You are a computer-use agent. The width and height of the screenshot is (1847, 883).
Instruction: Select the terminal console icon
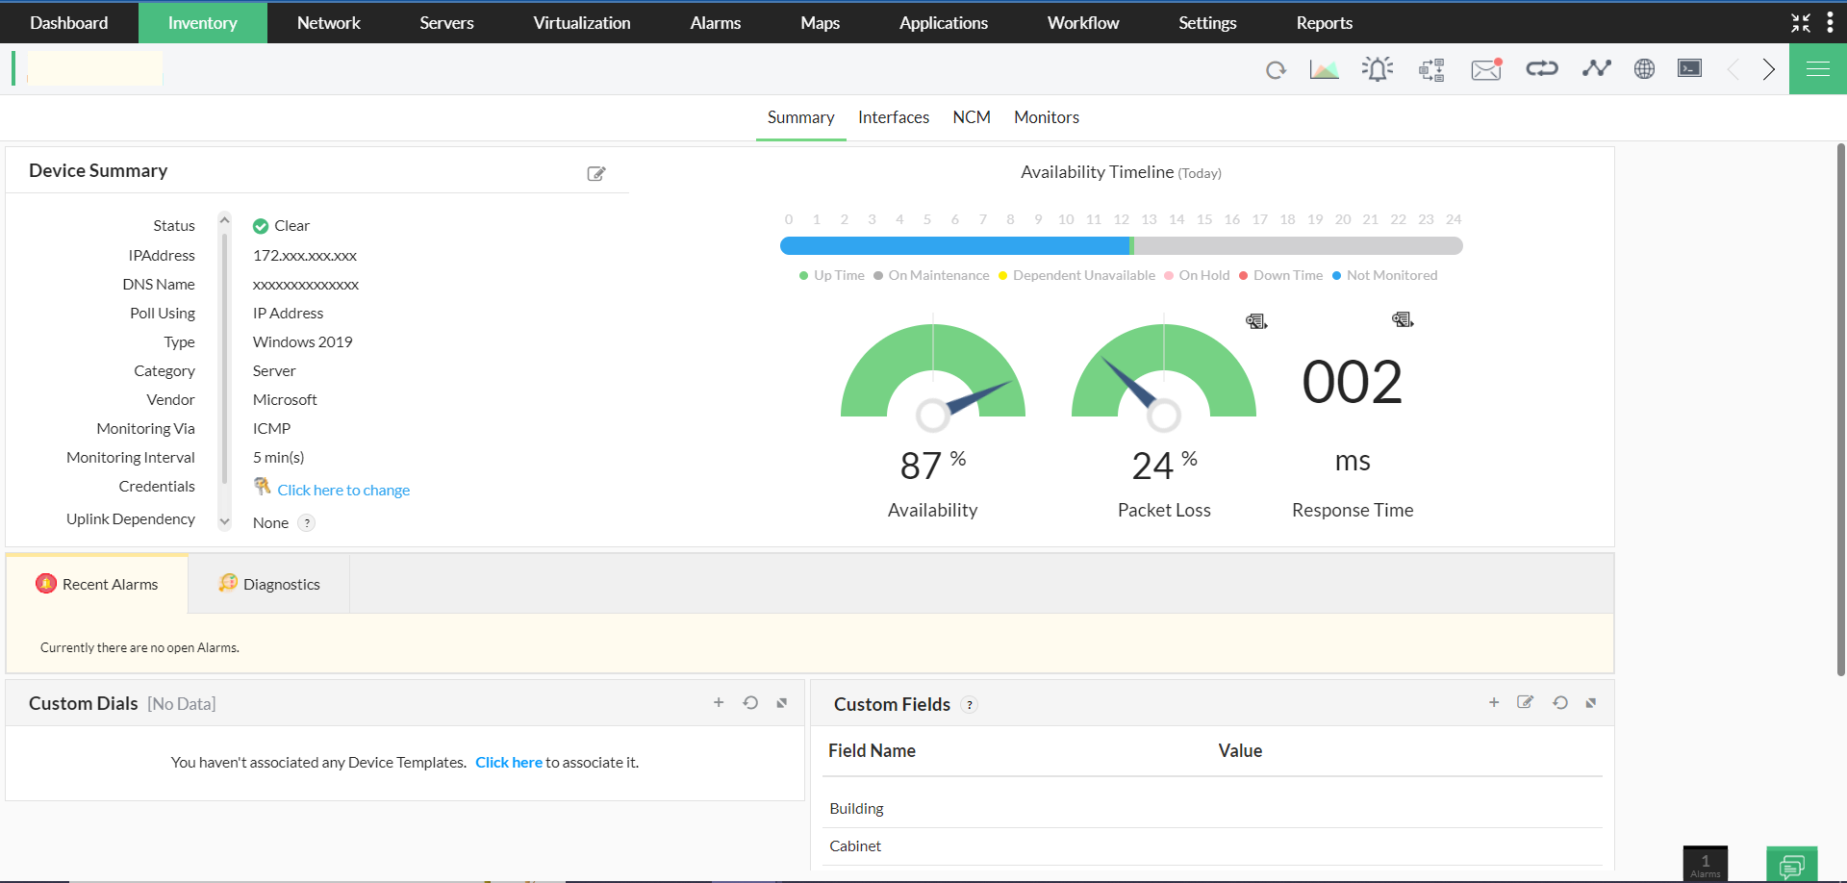tap(1689, 68)
